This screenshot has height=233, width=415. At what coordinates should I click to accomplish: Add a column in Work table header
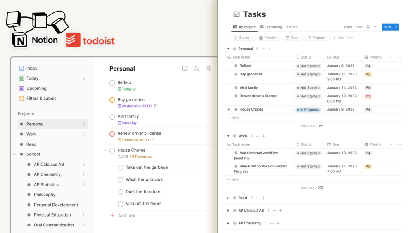pyautogui.click(x=391, y=144)
